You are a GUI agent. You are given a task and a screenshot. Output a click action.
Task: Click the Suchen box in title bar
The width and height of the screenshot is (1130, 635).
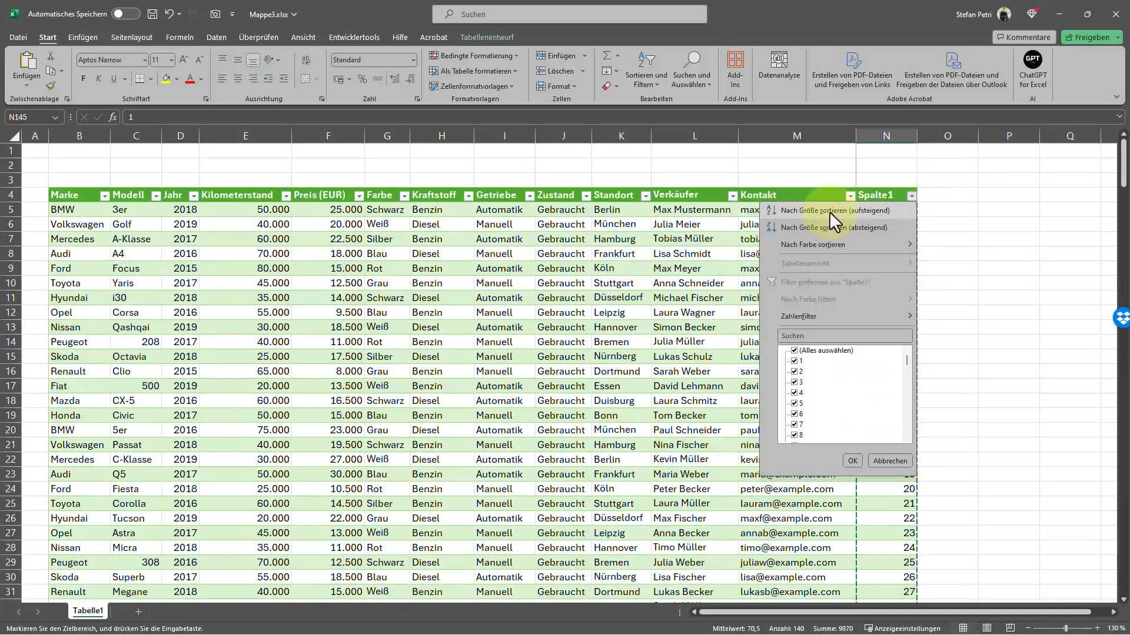coord(569,14)
